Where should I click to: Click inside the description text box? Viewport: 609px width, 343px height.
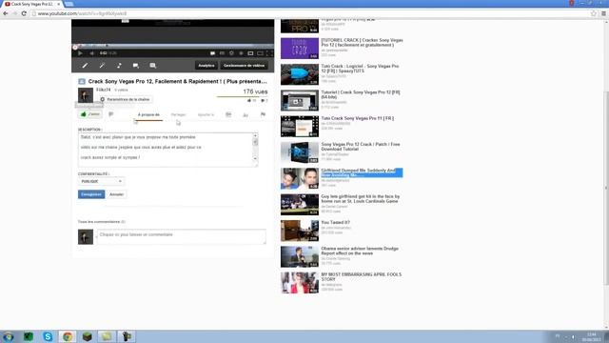click(x=166, y=150)
